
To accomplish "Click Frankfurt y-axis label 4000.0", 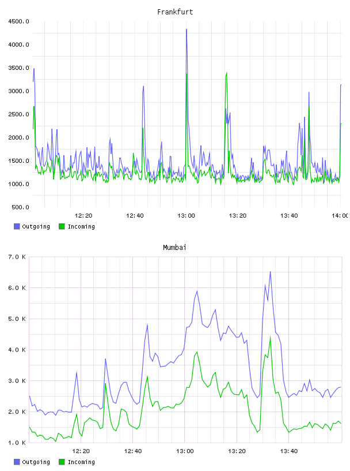I will tap(18, 45).
